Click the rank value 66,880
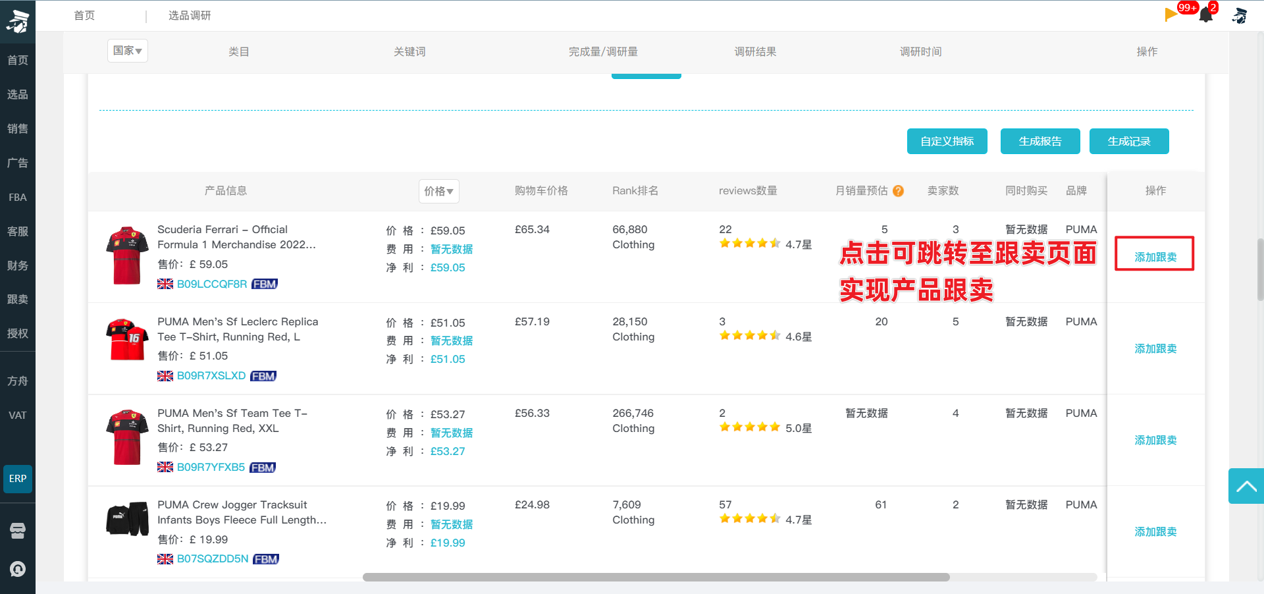This screenshot has width=1264, height=594. pyautogui.click(x=630, y=229)
